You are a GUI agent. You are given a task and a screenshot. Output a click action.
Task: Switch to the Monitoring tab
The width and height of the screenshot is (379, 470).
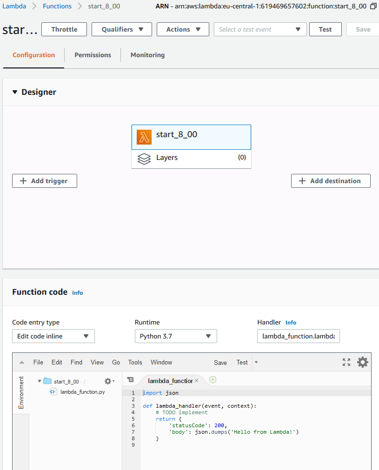coord(147,55)
